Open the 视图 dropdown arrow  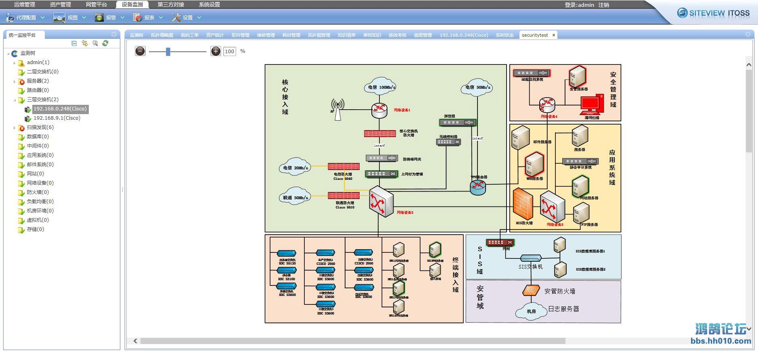84,17
